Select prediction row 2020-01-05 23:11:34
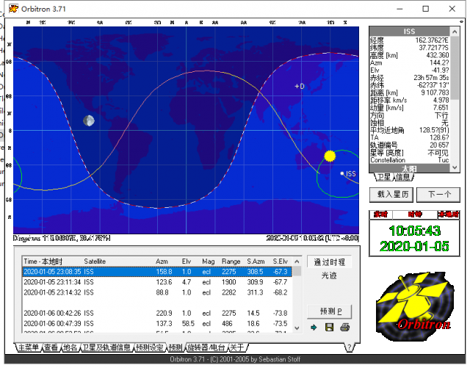The image size is (470, 368). (x=157, y=282)
